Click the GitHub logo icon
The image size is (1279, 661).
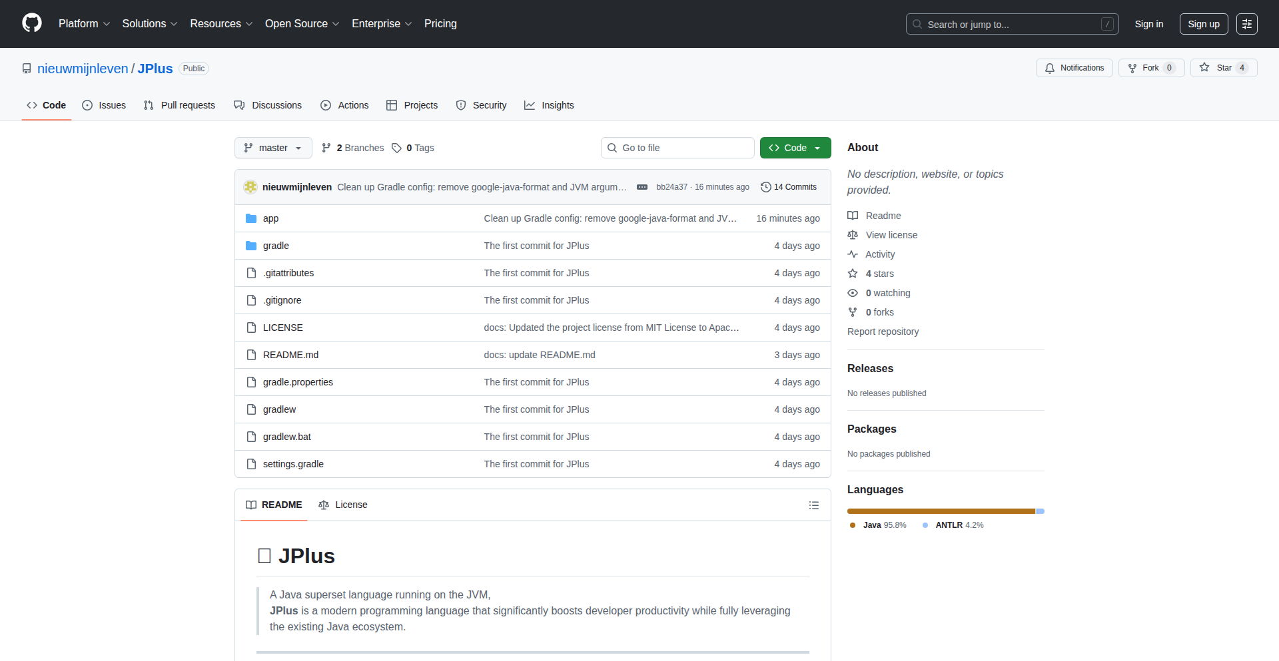click(x=32, y=23)
